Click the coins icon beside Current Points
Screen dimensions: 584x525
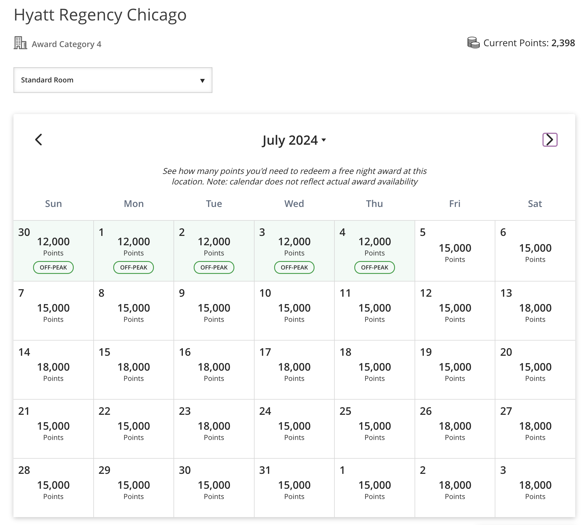[473, 43]
